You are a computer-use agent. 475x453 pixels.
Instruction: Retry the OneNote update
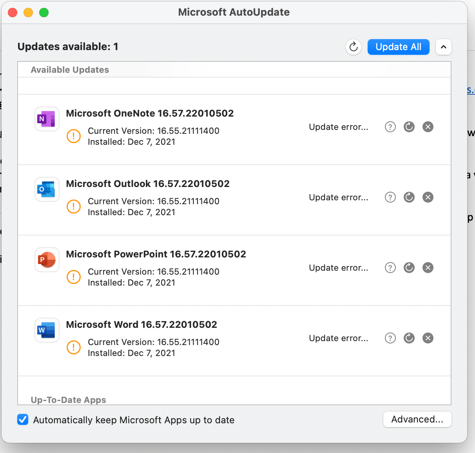(x=409, y=127)
